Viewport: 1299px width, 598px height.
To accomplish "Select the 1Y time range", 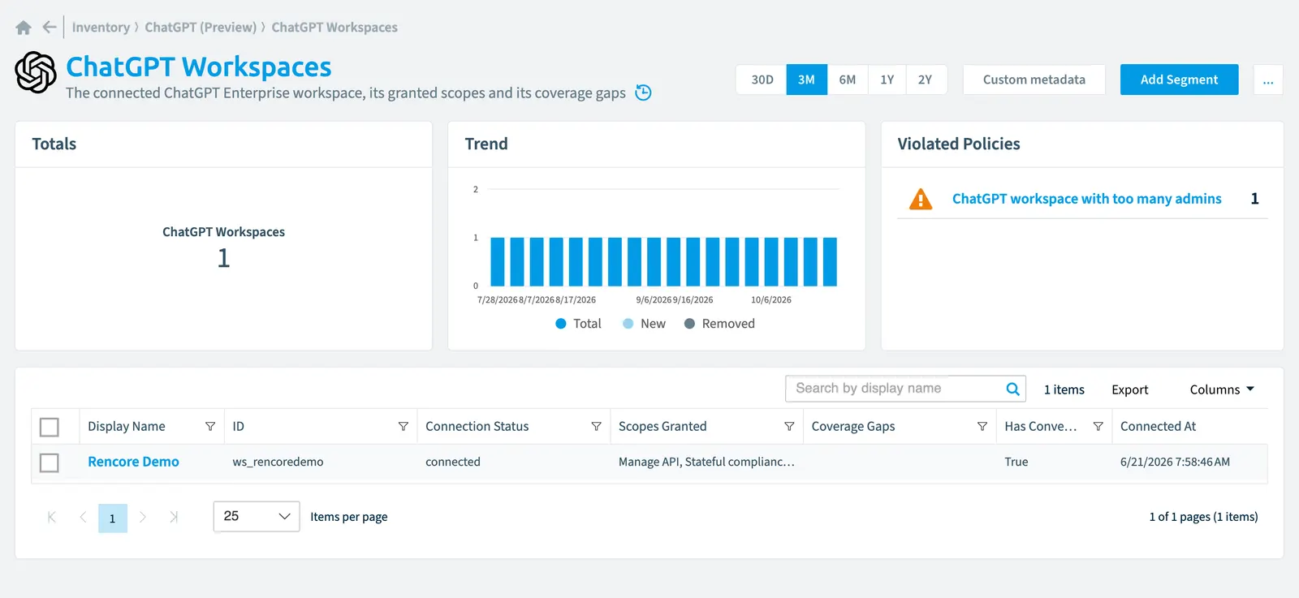I will coord(887,80).
